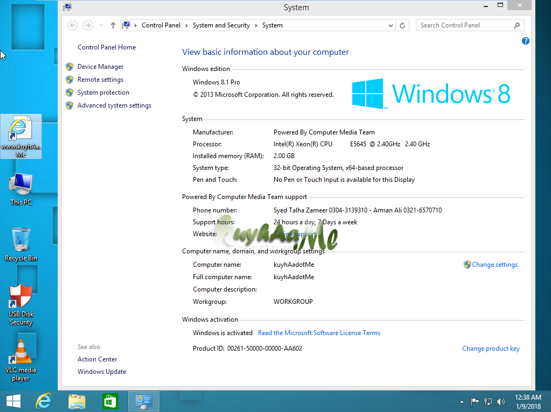
Task: Select the VLC media player shortcut
Action: tap(20, 360)
